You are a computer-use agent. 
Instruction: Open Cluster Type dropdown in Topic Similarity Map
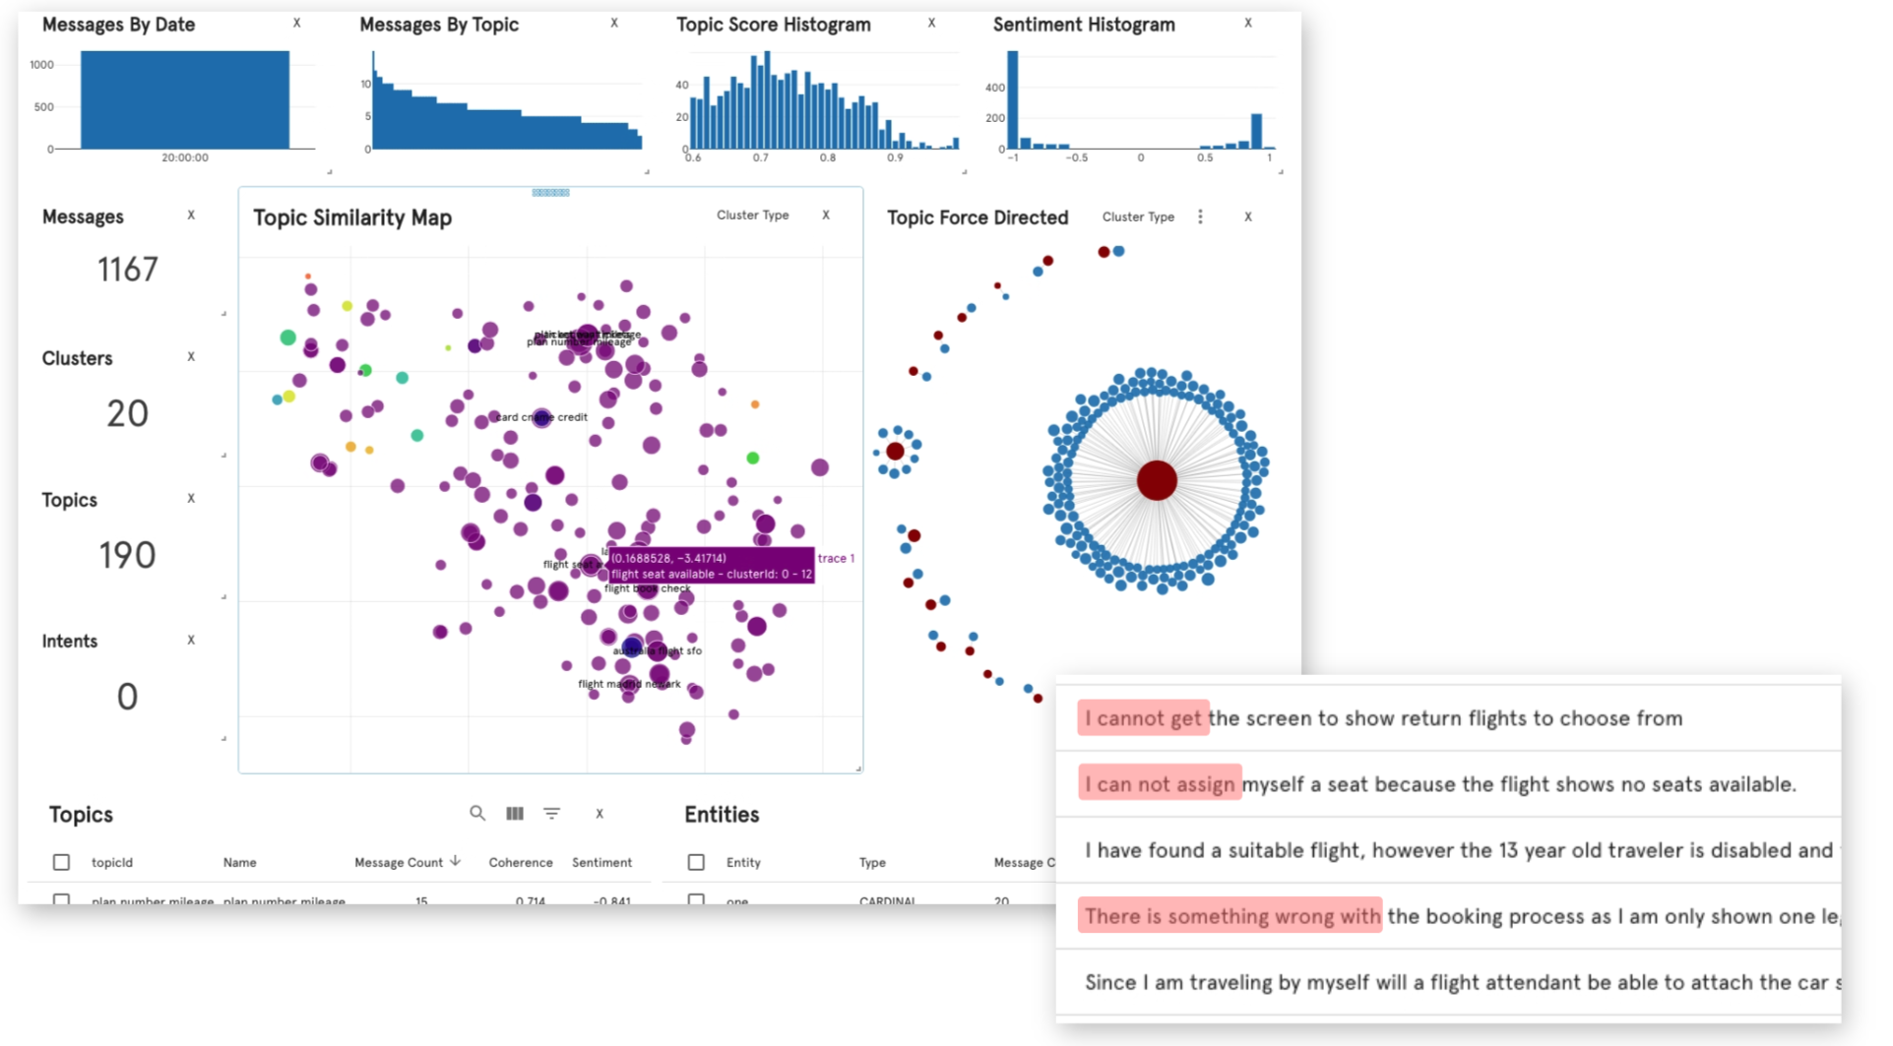coord(752,215)
